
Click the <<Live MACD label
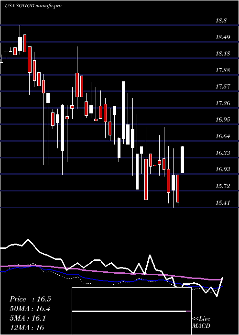tap(201, 323)
